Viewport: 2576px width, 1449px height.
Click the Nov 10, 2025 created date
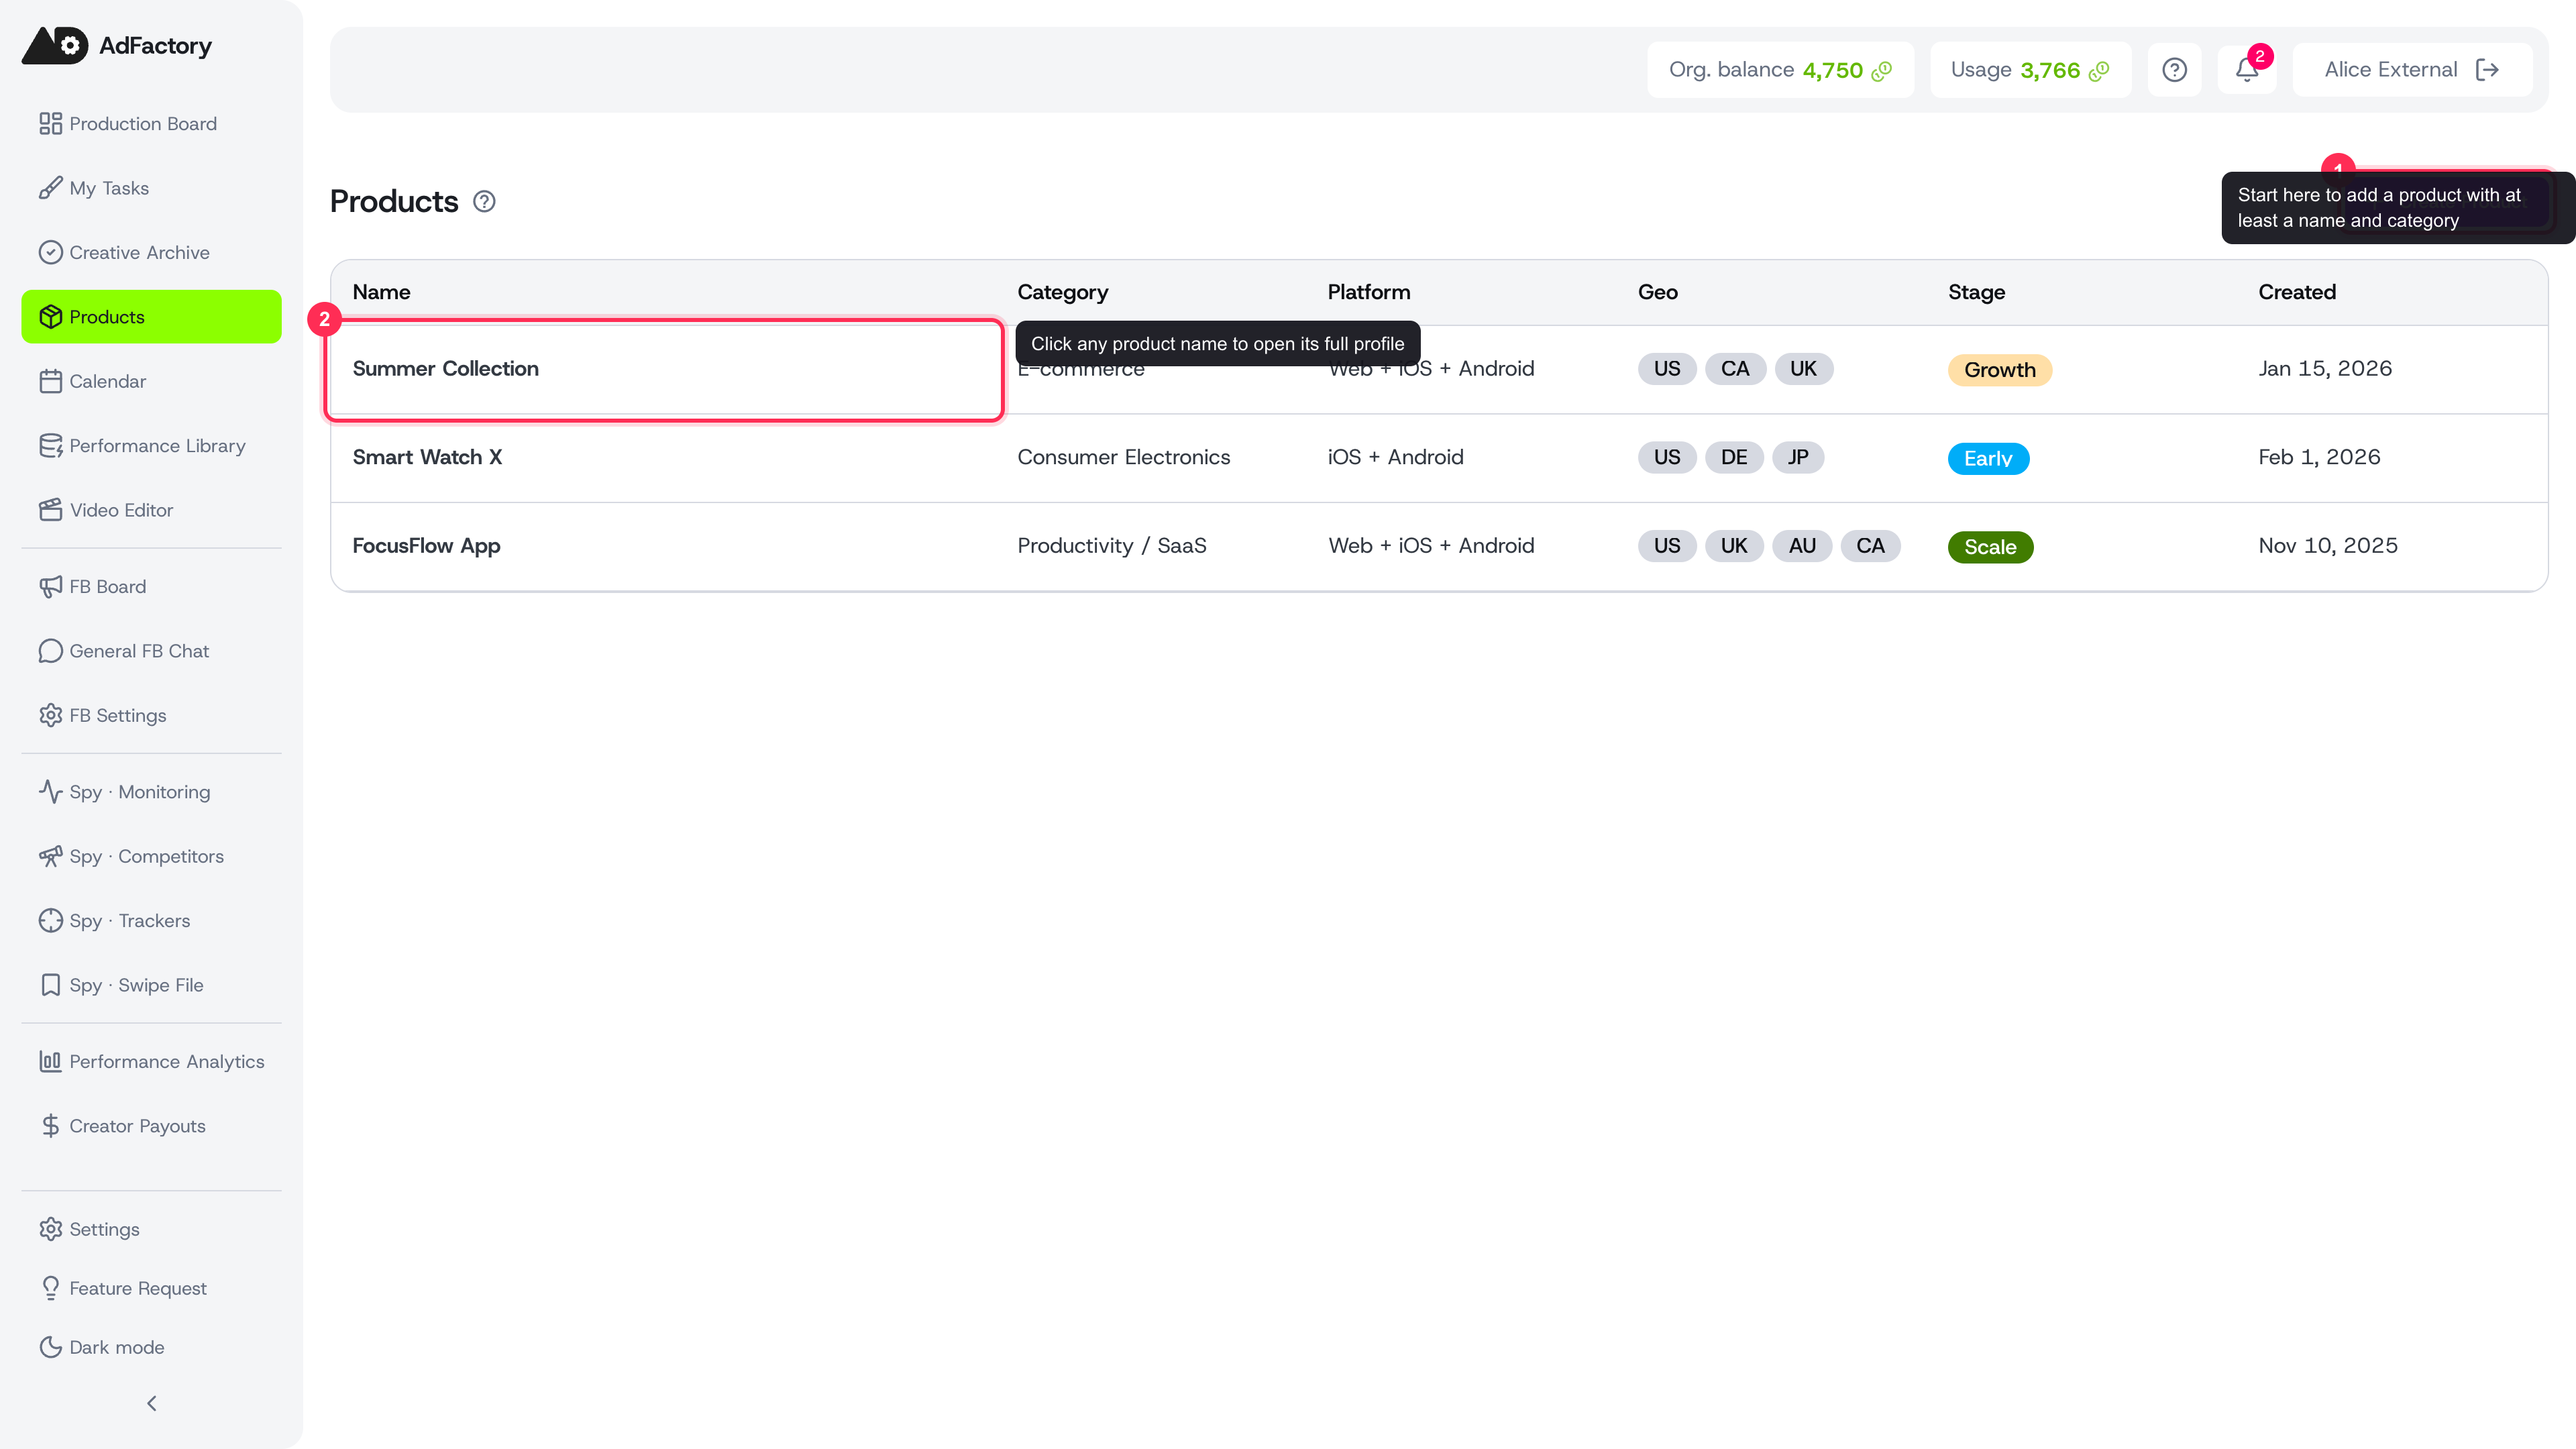click(2328, 546)
